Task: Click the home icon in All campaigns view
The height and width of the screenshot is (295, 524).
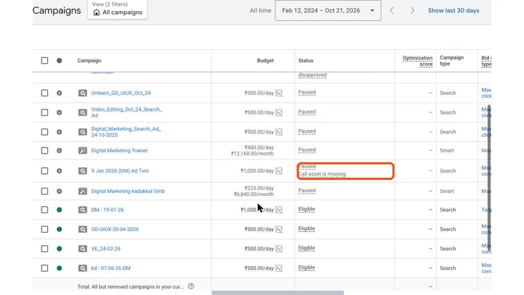Action: point(96,12)
